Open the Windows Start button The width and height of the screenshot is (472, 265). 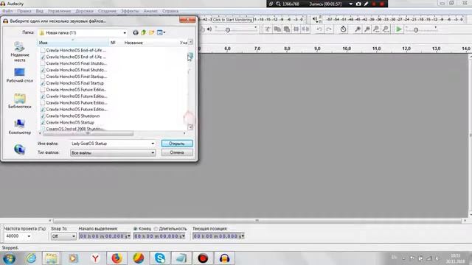(9, 258)
